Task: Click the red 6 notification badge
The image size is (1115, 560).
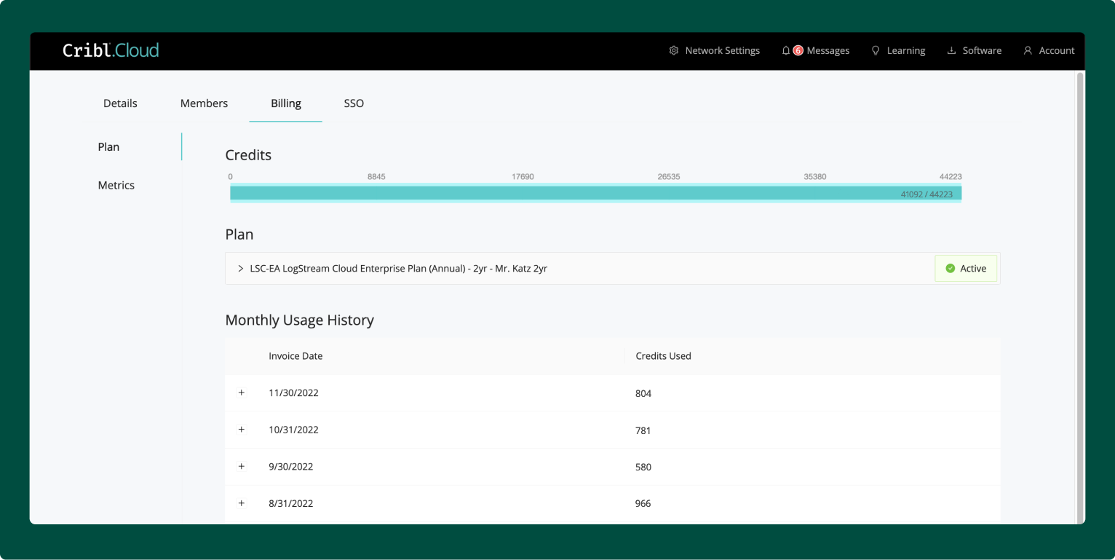Action: coord(798,51)
